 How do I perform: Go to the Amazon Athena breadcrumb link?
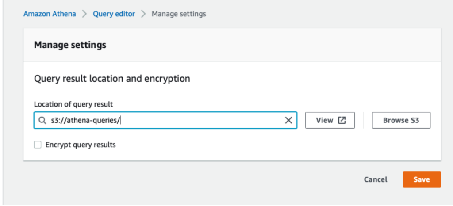coord(50,14)
